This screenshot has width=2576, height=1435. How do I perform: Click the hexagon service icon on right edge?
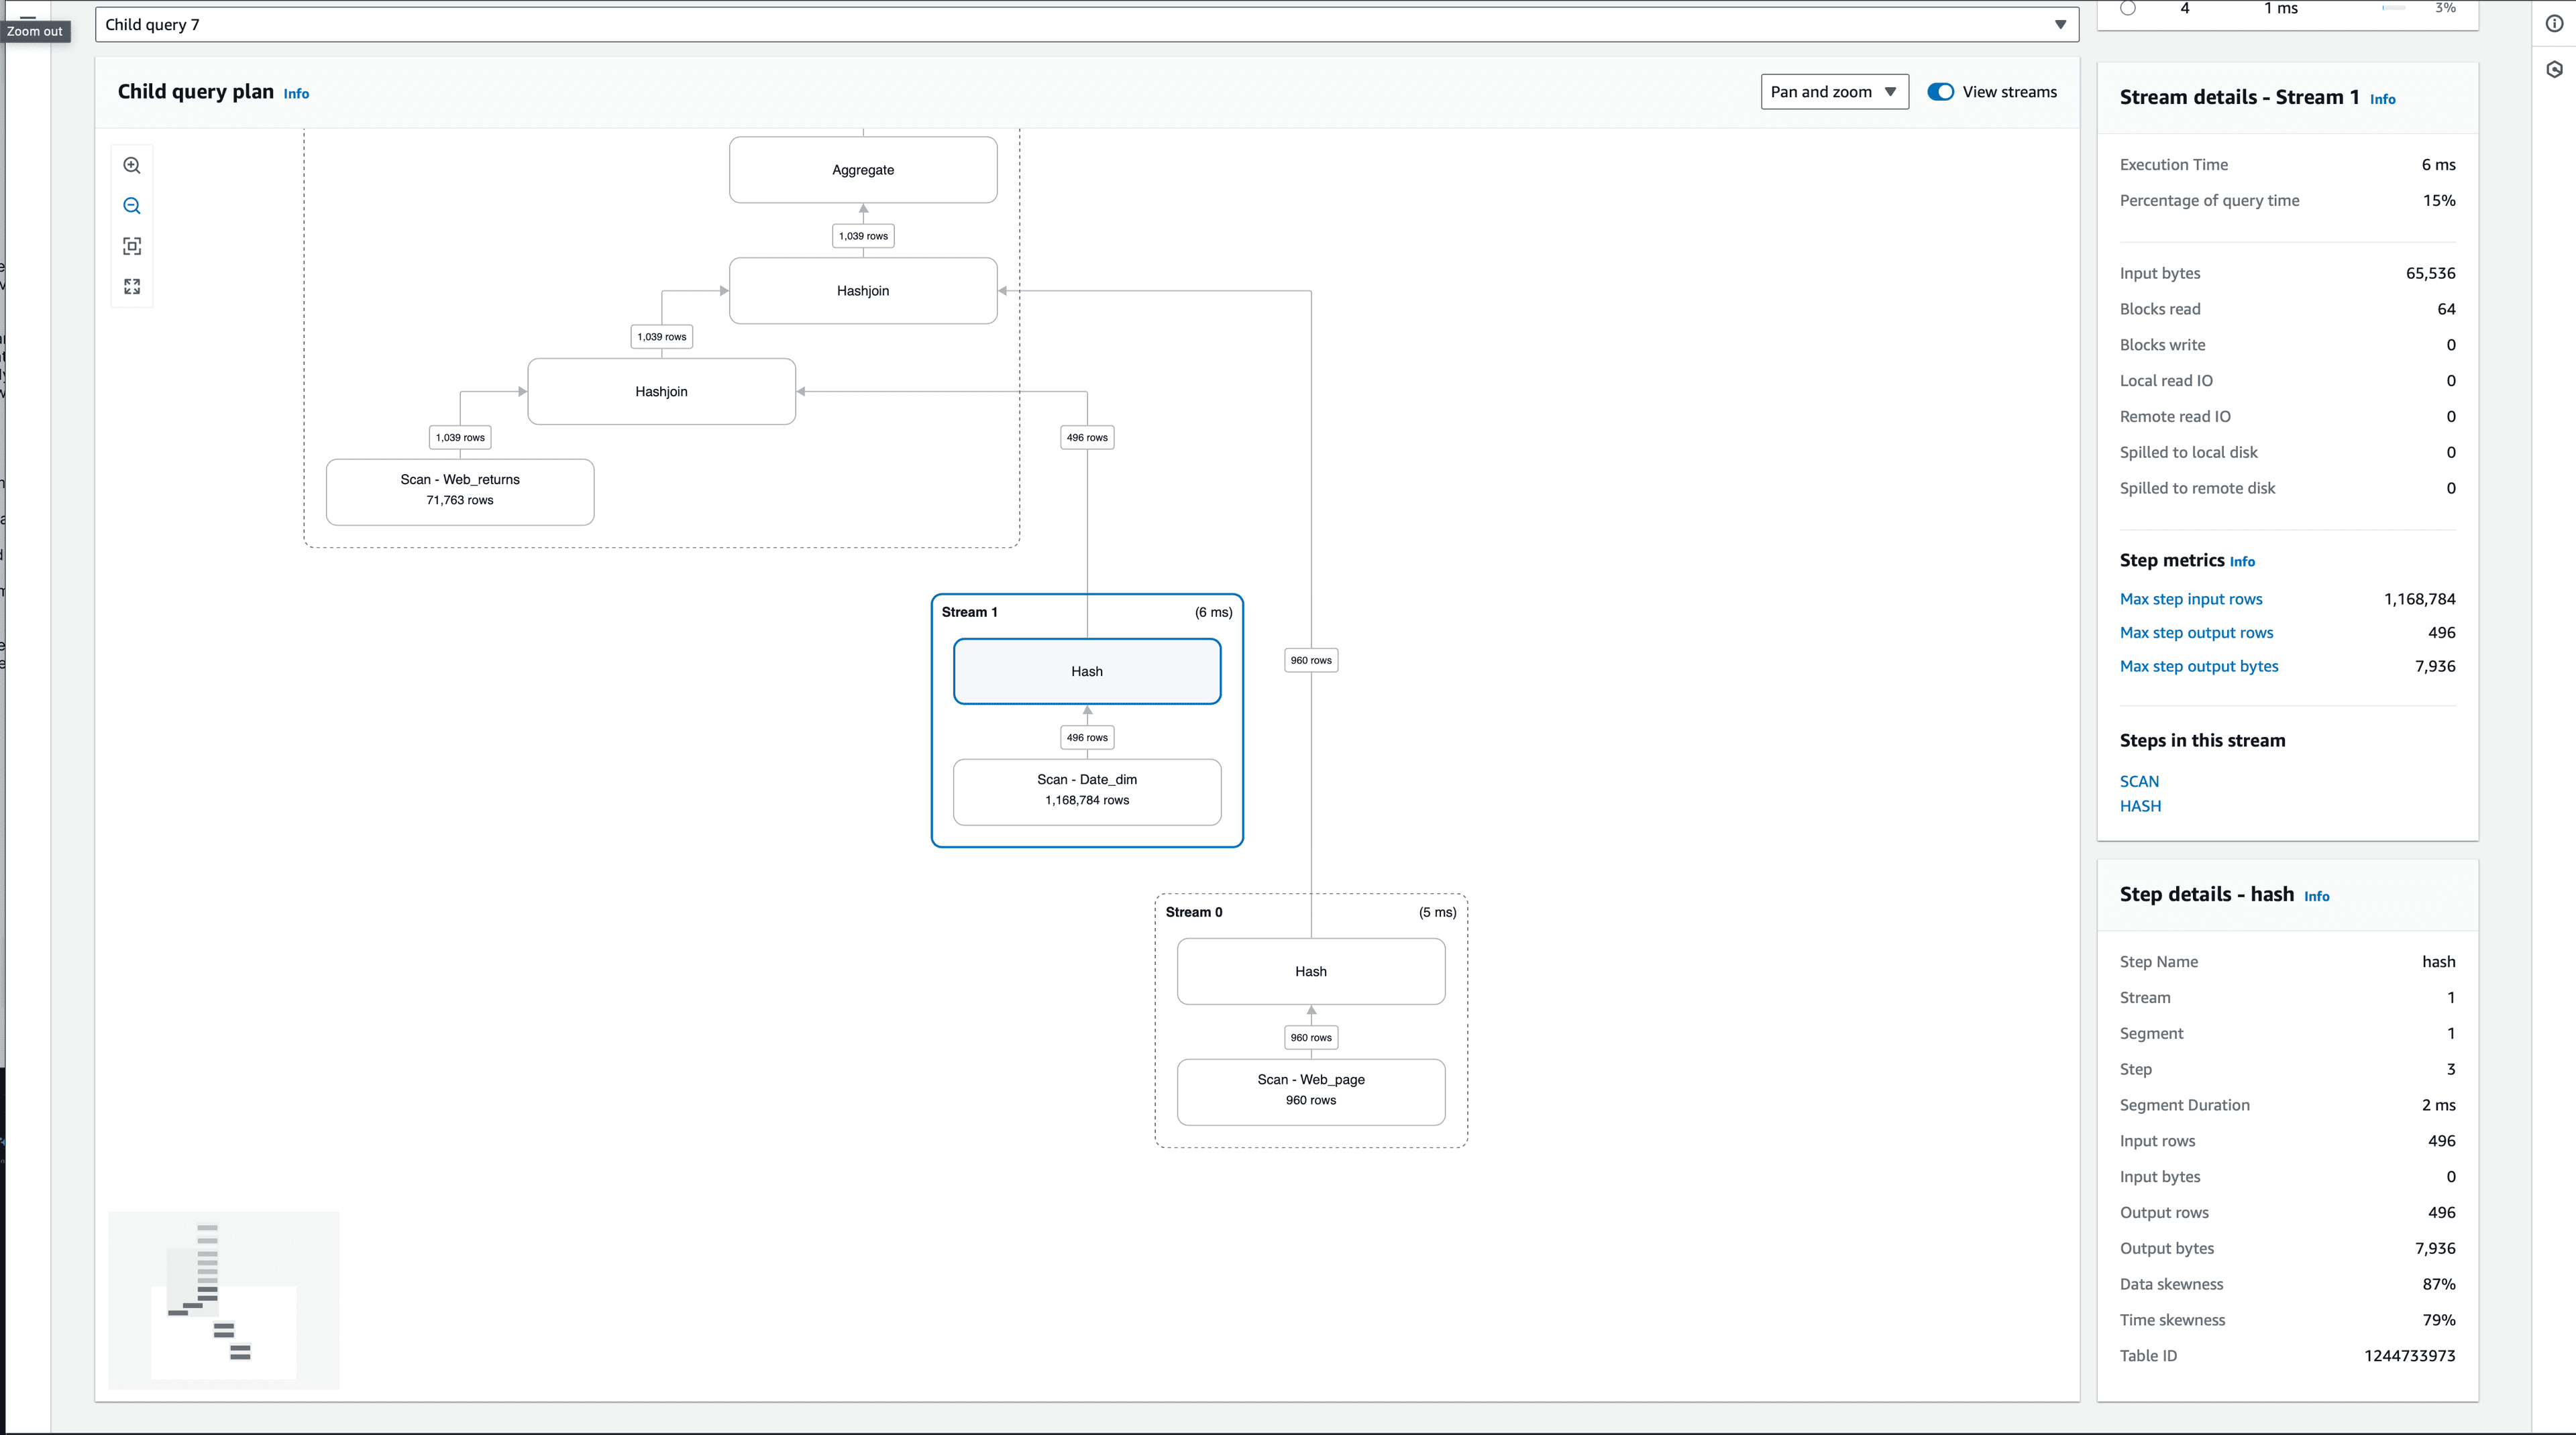2554,69
